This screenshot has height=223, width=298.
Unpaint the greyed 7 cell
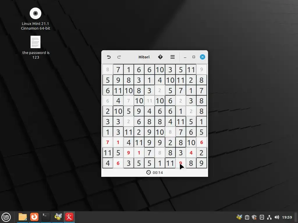coord(128,101)
